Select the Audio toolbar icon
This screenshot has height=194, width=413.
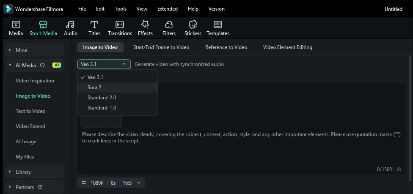pyautogui.click(x=71, y=28)
